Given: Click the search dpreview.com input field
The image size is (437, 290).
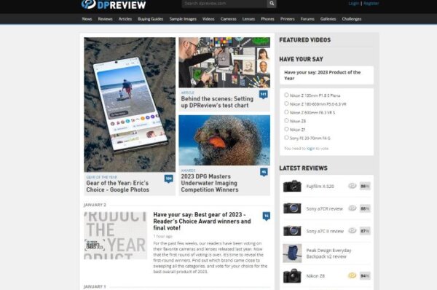Looking at the screenshot, I should point(224,4).
